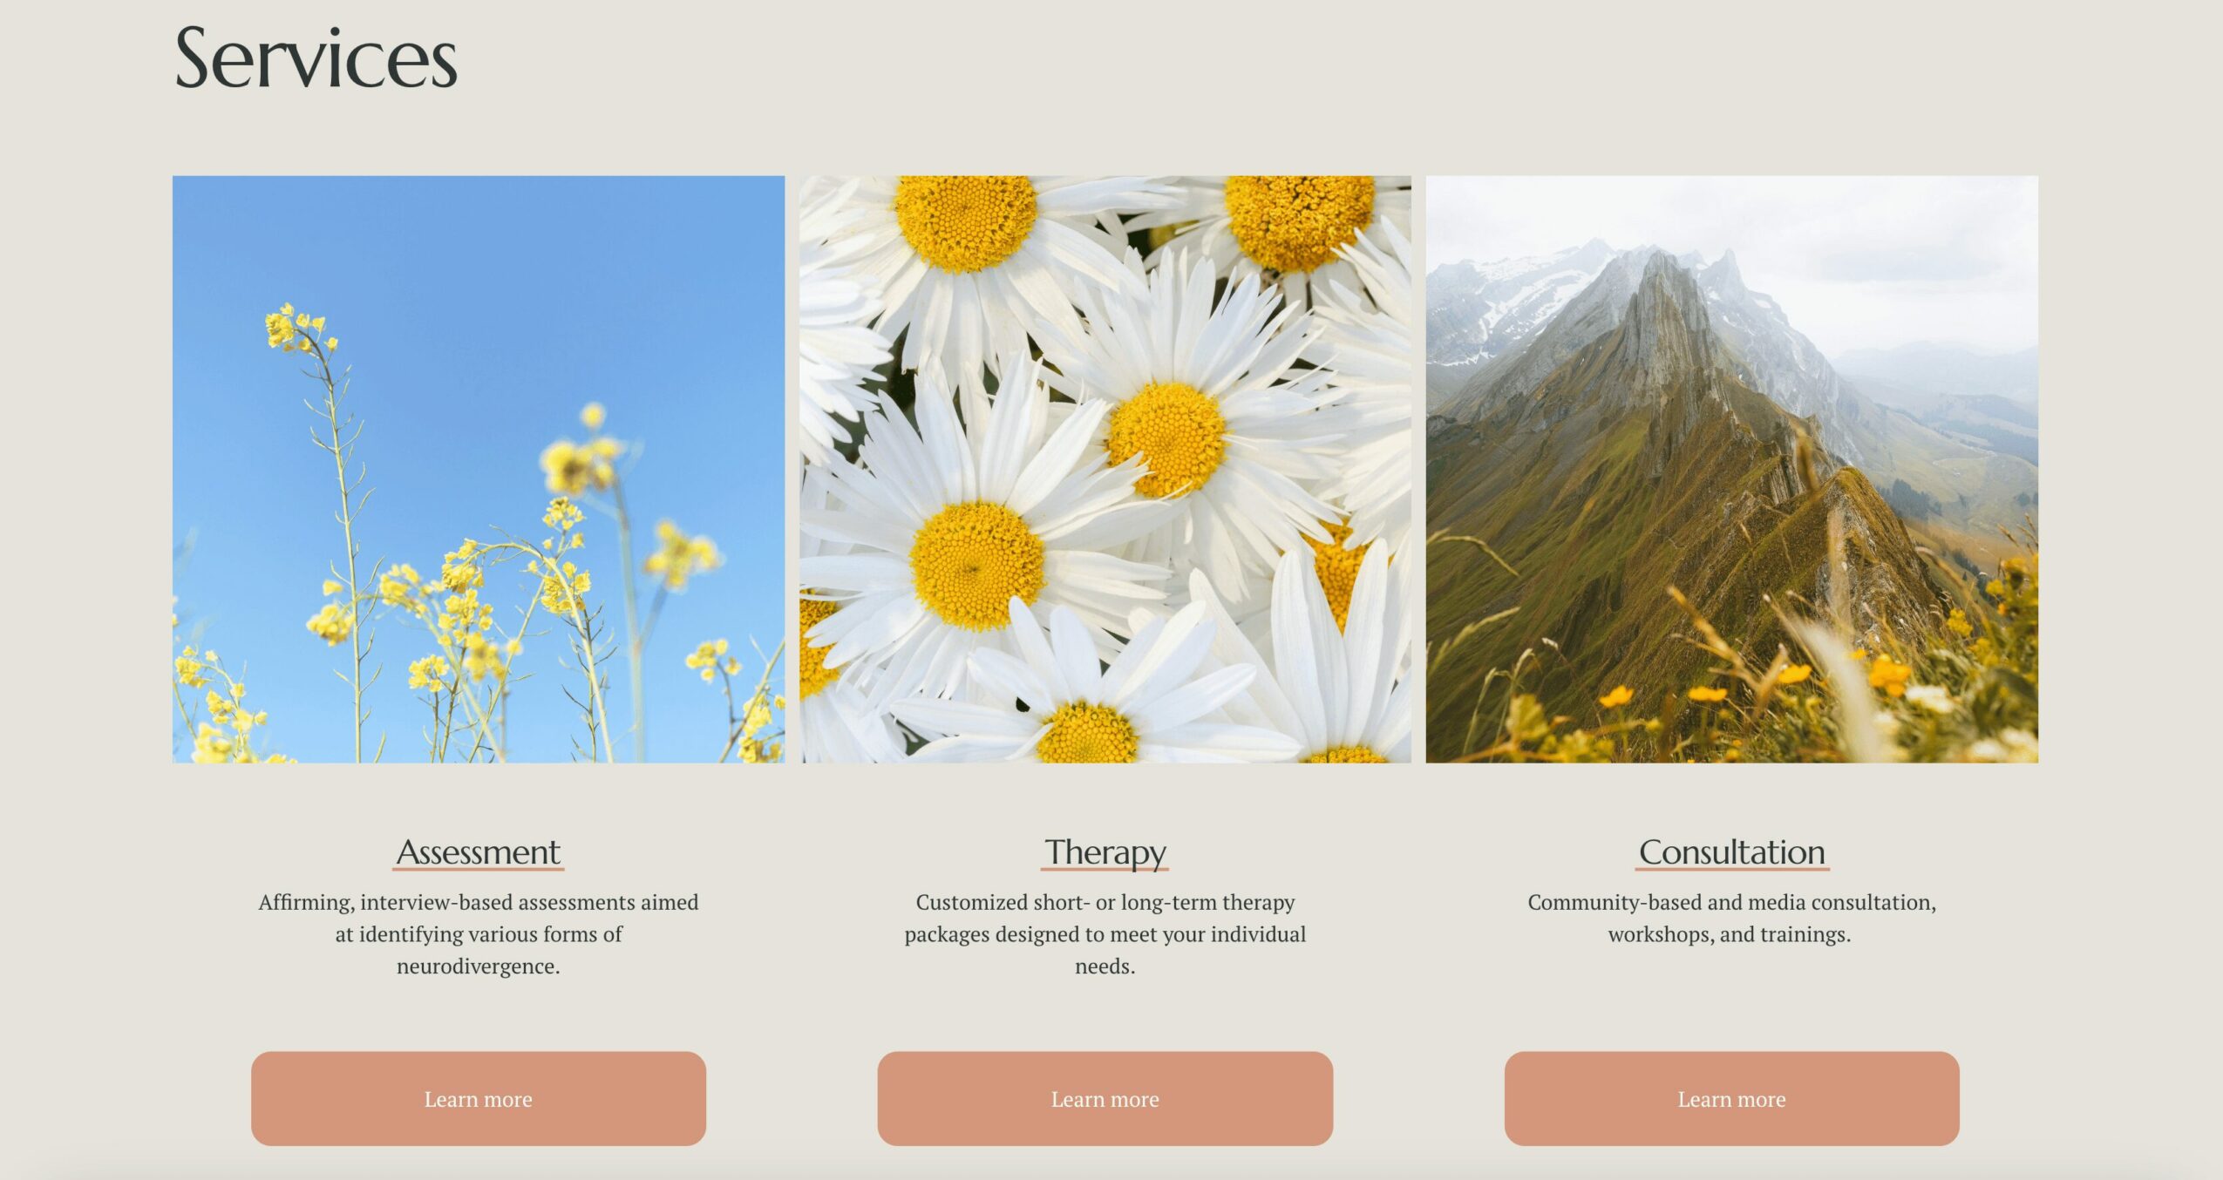Click the line 'Community-based and media consultation,'

[x=1731, y=902]
